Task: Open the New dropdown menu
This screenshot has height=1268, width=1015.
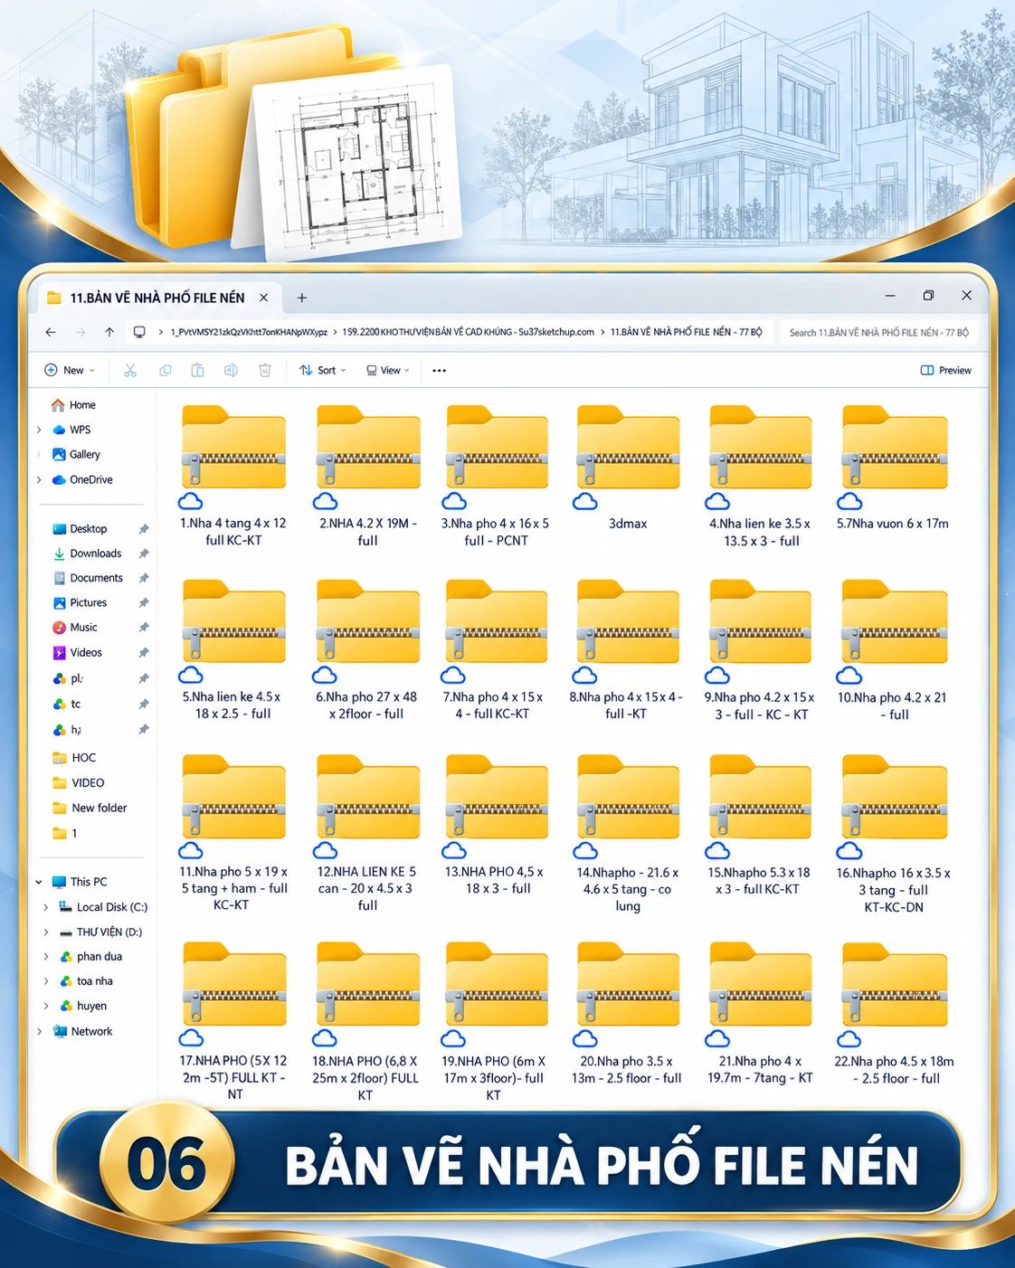Action: pos(70,370)
